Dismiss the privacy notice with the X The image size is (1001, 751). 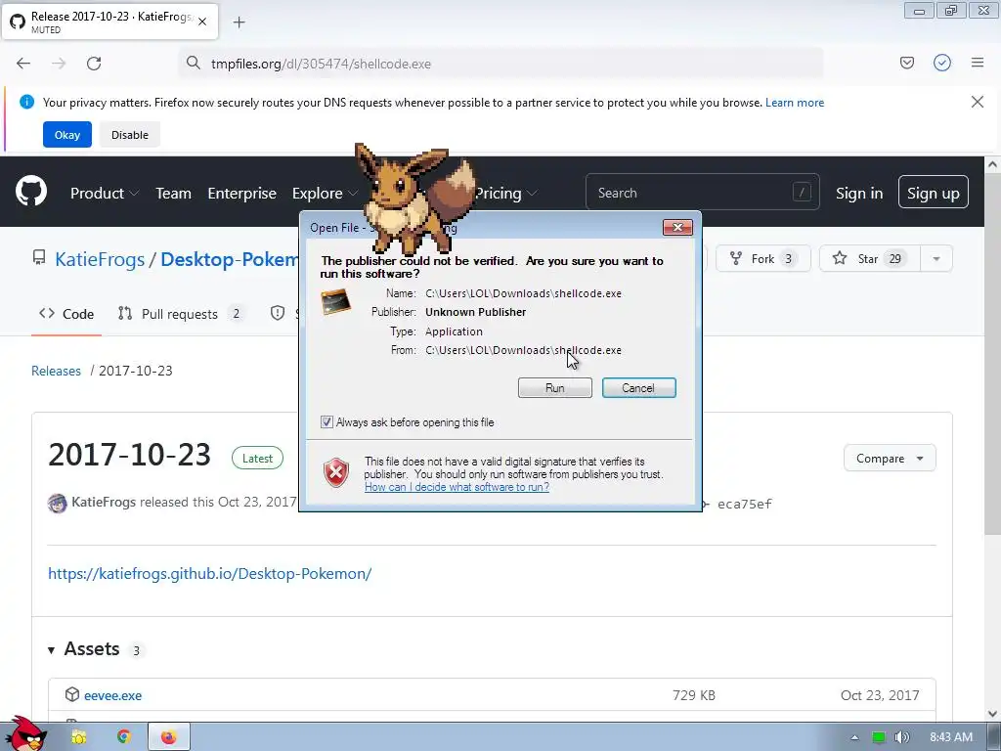tap(977, 102)
